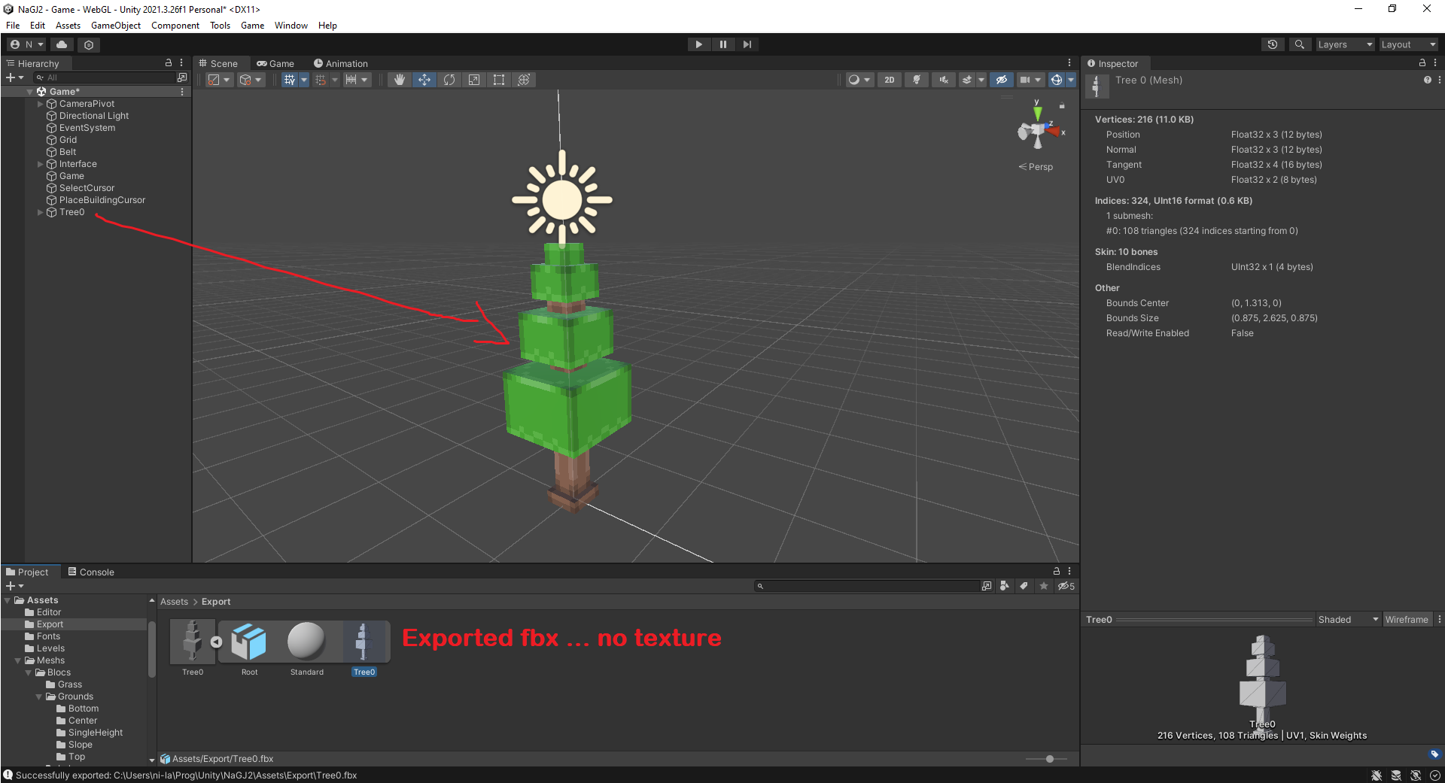Select the Rotate tool
Image resolution: width=1445 pixels, height=783 pixels.
coord(449,80)
